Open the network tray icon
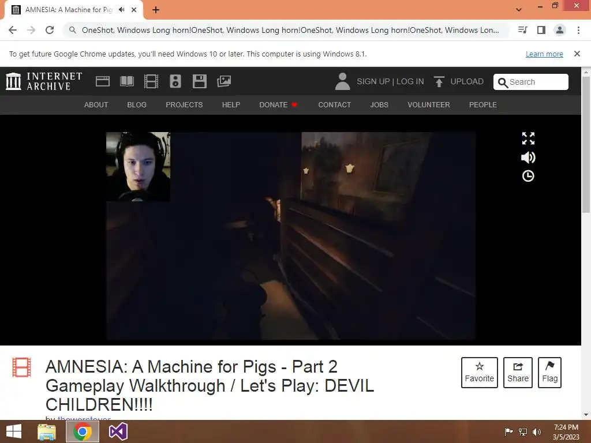The width and height of the screenshot is (591, 443). coord(523,431)
